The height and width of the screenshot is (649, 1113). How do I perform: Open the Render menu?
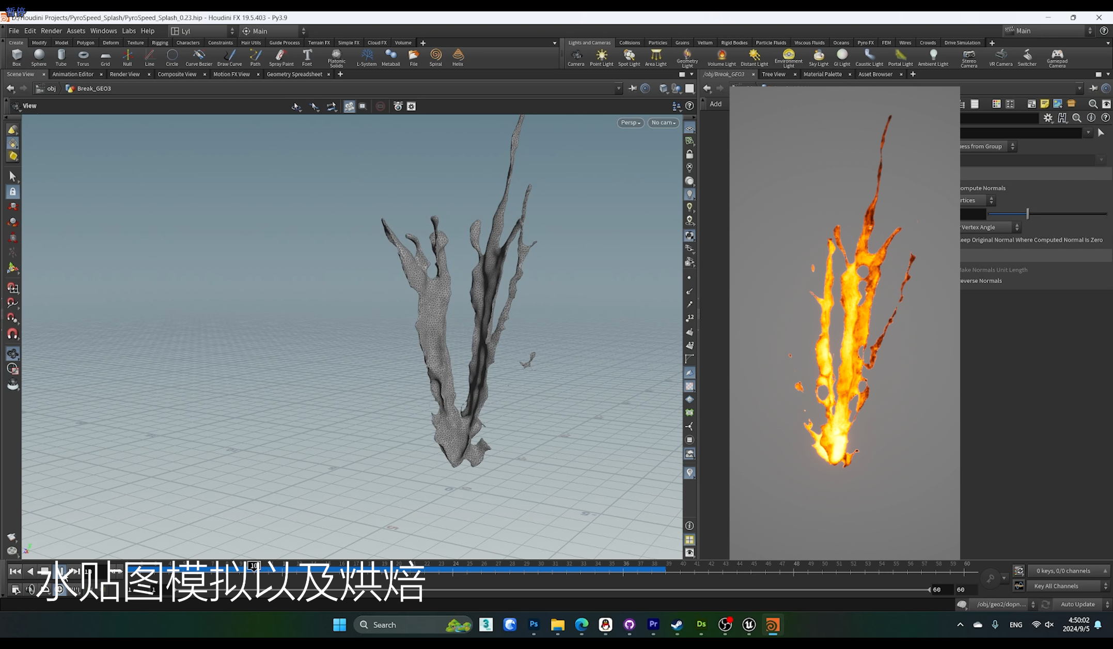click(51, 31)
